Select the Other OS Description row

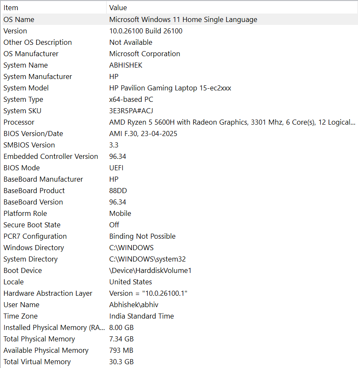click(180, 42)
